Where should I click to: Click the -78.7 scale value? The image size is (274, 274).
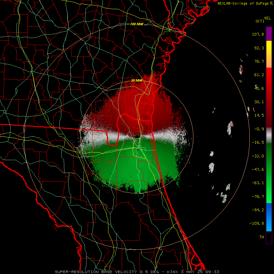tap(258, 197)
